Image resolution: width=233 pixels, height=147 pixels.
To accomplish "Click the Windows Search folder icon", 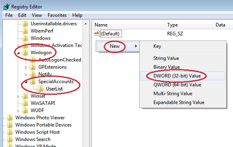I will [x=10, y=139].
